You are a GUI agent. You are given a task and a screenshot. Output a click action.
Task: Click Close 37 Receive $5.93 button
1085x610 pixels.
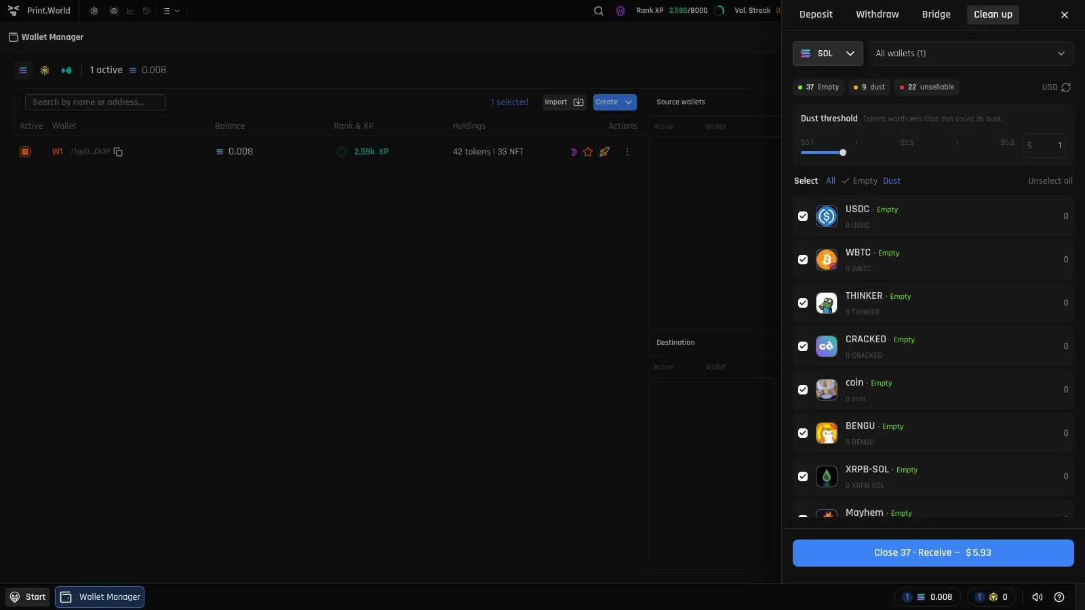pyautogui.click(x=933, y=553)
